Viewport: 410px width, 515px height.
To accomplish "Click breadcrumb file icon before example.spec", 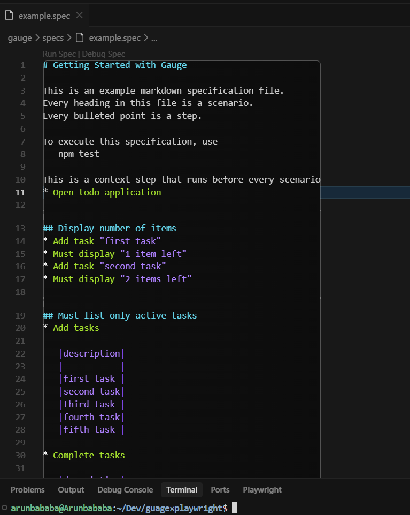I will tap(80, 38).
